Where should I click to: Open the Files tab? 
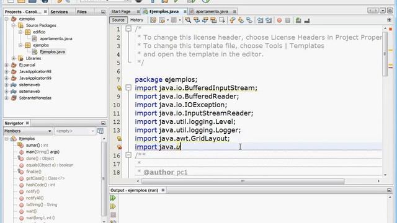coord(82,12)
